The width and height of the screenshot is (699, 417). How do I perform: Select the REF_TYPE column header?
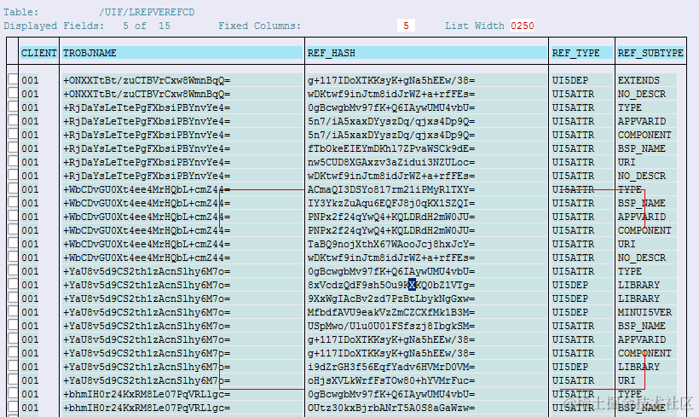click(581, 53)
